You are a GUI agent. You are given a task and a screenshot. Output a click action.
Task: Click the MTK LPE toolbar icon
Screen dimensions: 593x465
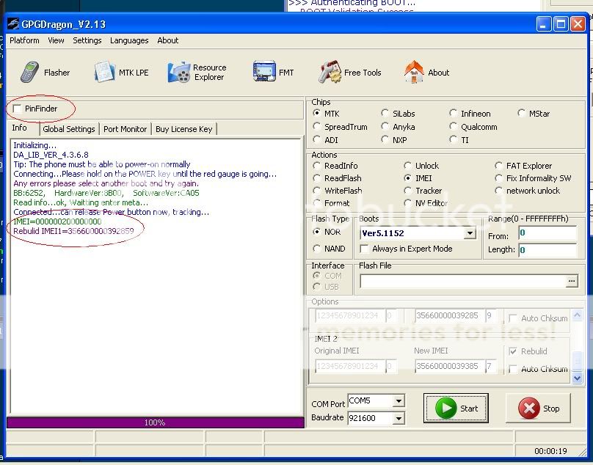pos(106,73)
